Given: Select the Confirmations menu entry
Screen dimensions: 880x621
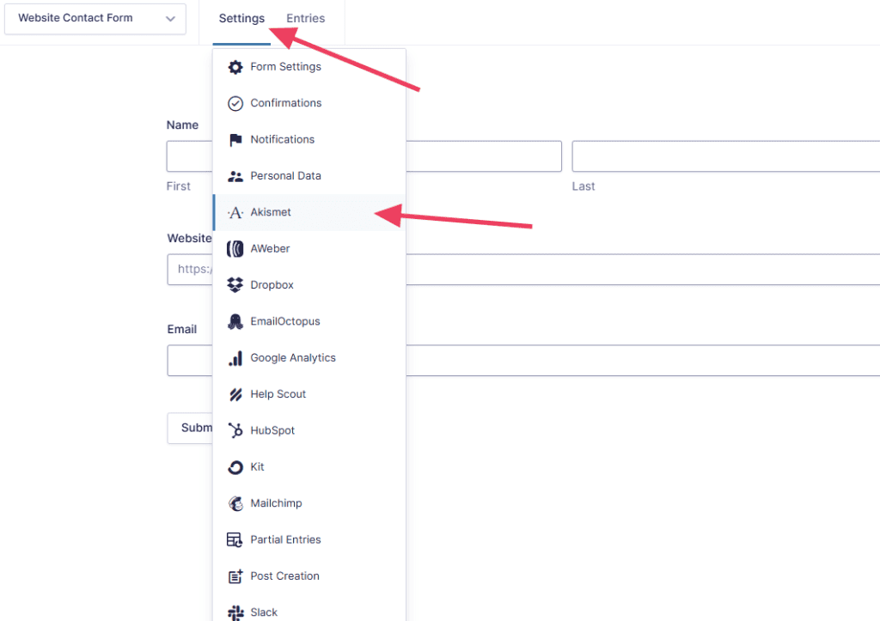Looking at the screenshot, I should pyautogui.click(x=309, y=103).
